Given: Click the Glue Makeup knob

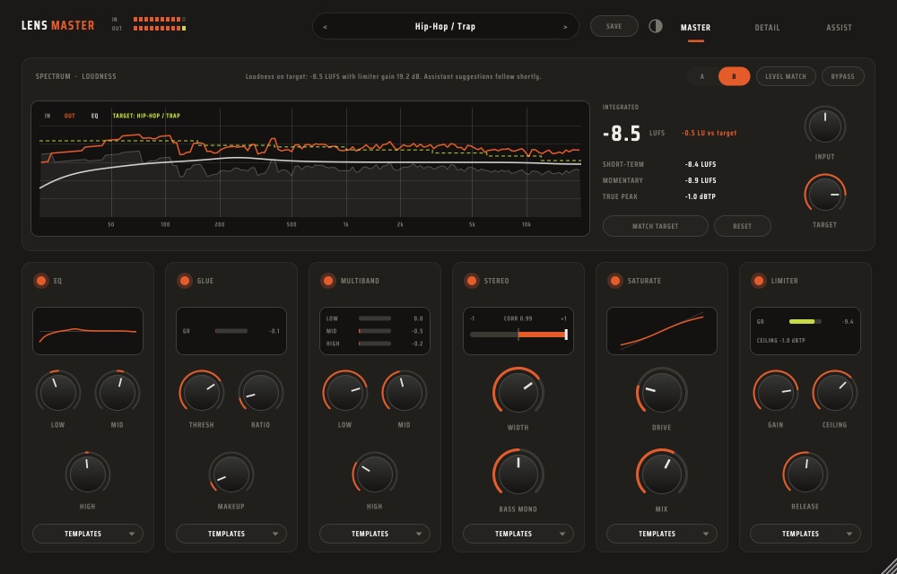Looking at the screenshot, I should pos(231,474).
